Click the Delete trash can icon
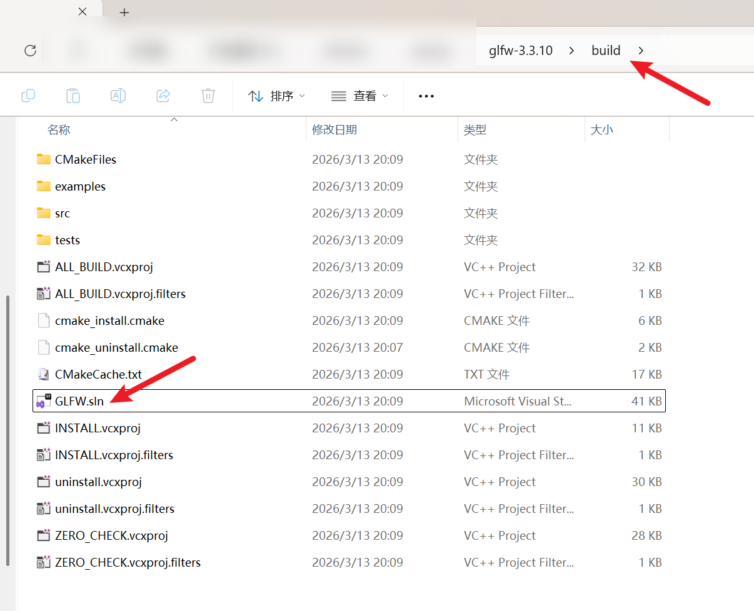 click(208, 96)
